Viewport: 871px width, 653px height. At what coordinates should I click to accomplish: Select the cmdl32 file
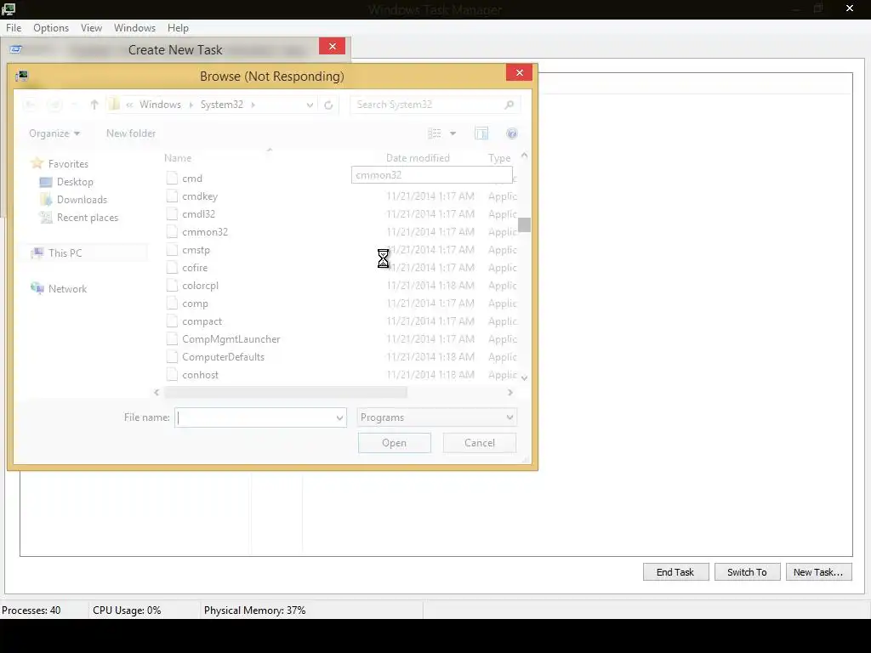(198, 214)
